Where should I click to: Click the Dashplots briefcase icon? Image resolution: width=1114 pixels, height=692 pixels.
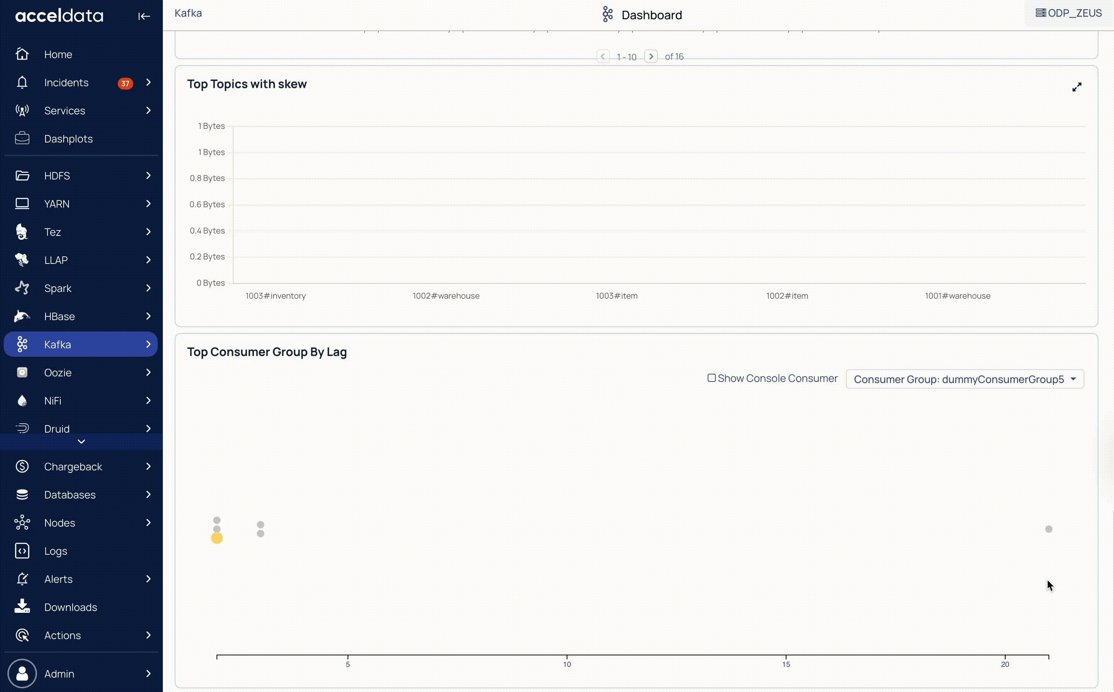pos(22,138)
